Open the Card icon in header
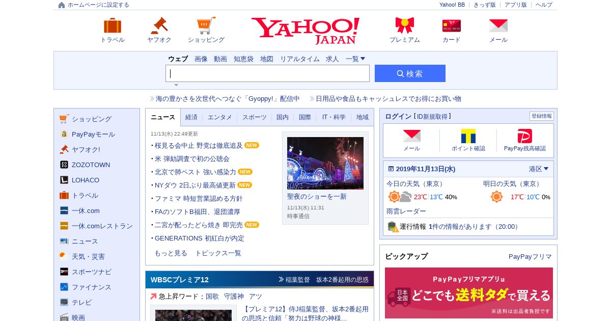Viewport: 611px width, 321px height. pos(452,25)
